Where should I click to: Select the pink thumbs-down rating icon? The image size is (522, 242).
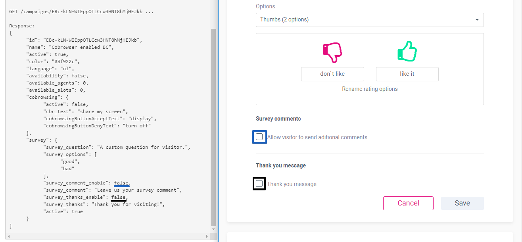click(x=332, y=51)
